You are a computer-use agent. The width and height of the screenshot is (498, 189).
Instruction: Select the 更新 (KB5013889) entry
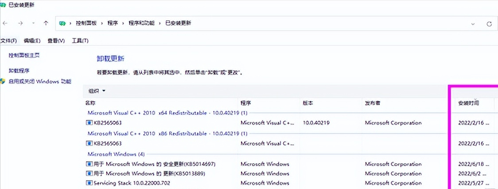click(149, 174)
